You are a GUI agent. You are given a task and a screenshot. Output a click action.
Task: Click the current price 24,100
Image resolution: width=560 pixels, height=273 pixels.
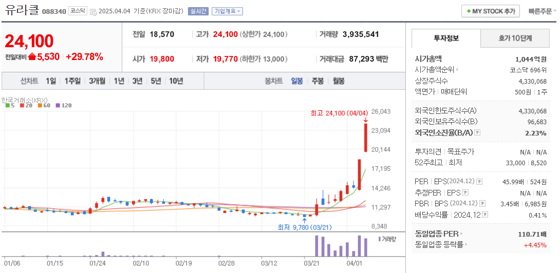[29, 41]
